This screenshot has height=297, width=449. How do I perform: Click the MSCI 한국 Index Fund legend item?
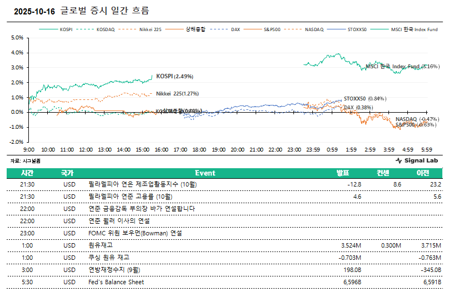click(x=413, y=29)
